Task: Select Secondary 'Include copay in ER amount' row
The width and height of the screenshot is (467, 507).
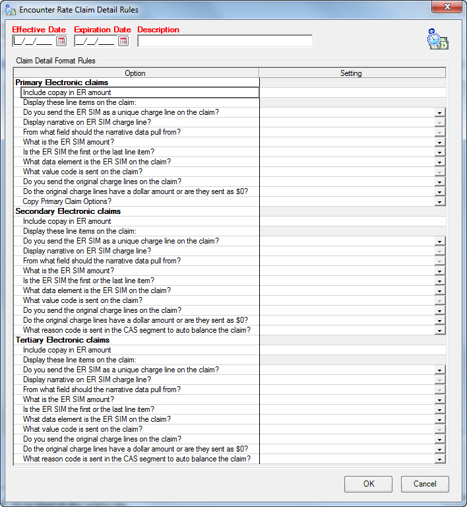Action: (140, 221)
